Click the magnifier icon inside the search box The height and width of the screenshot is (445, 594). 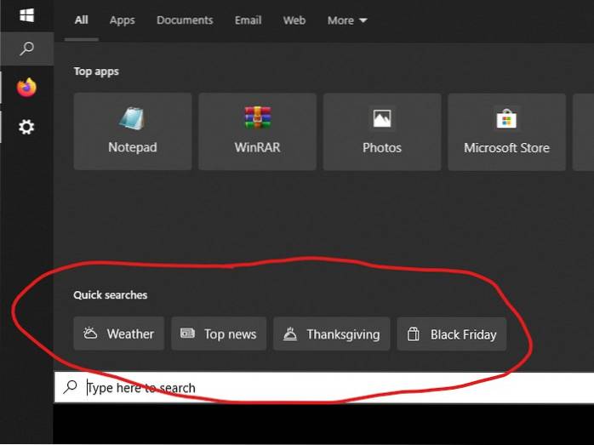coord(71,388)
